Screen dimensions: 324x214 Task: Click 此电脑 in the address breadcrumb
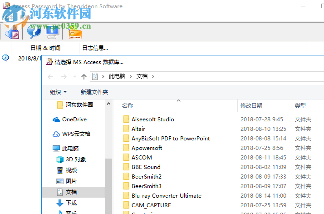coord(117,76)
